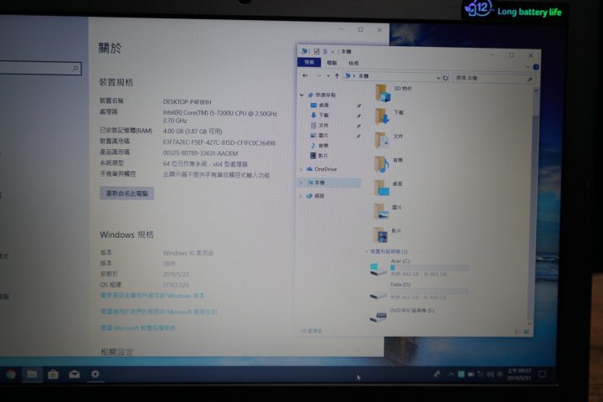603x402 pixels.
Task: Open the address bar history dropdown
Action: pos(438,78)
